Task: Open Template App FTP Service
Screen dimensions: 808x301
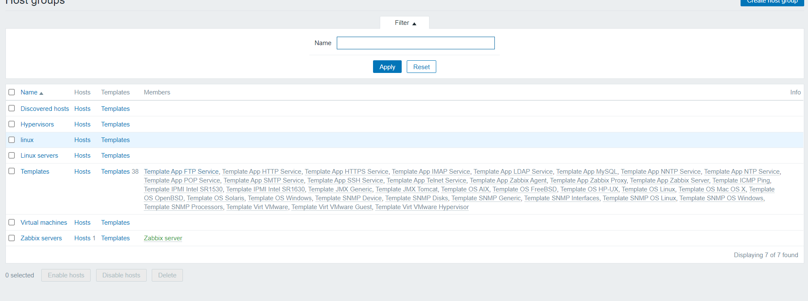Action: (181, 172)
